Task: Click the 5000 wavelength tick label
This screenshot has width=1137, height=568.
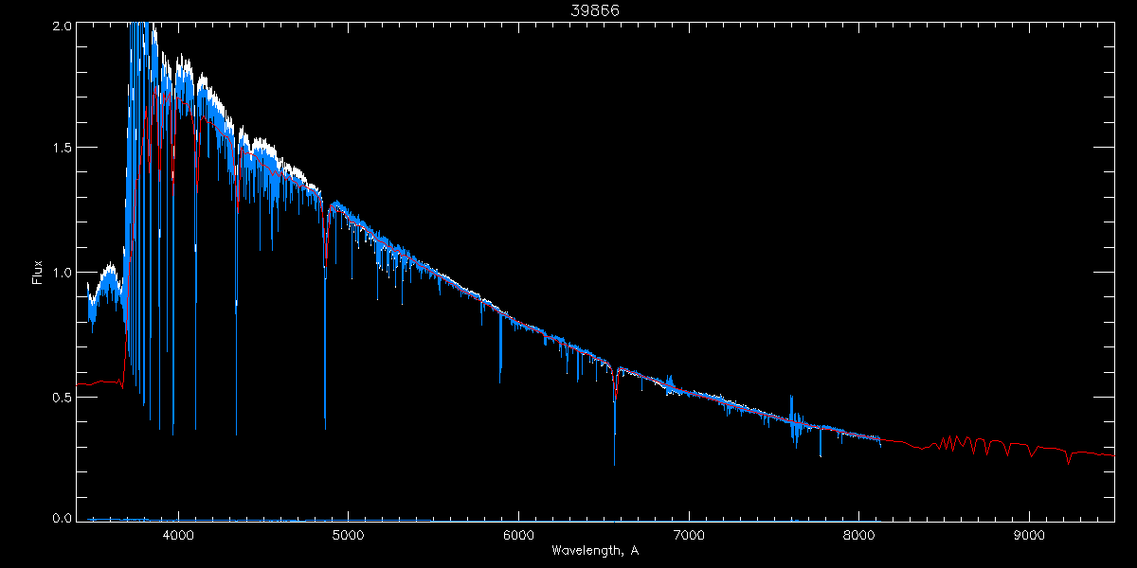Action: coord(348,535)
